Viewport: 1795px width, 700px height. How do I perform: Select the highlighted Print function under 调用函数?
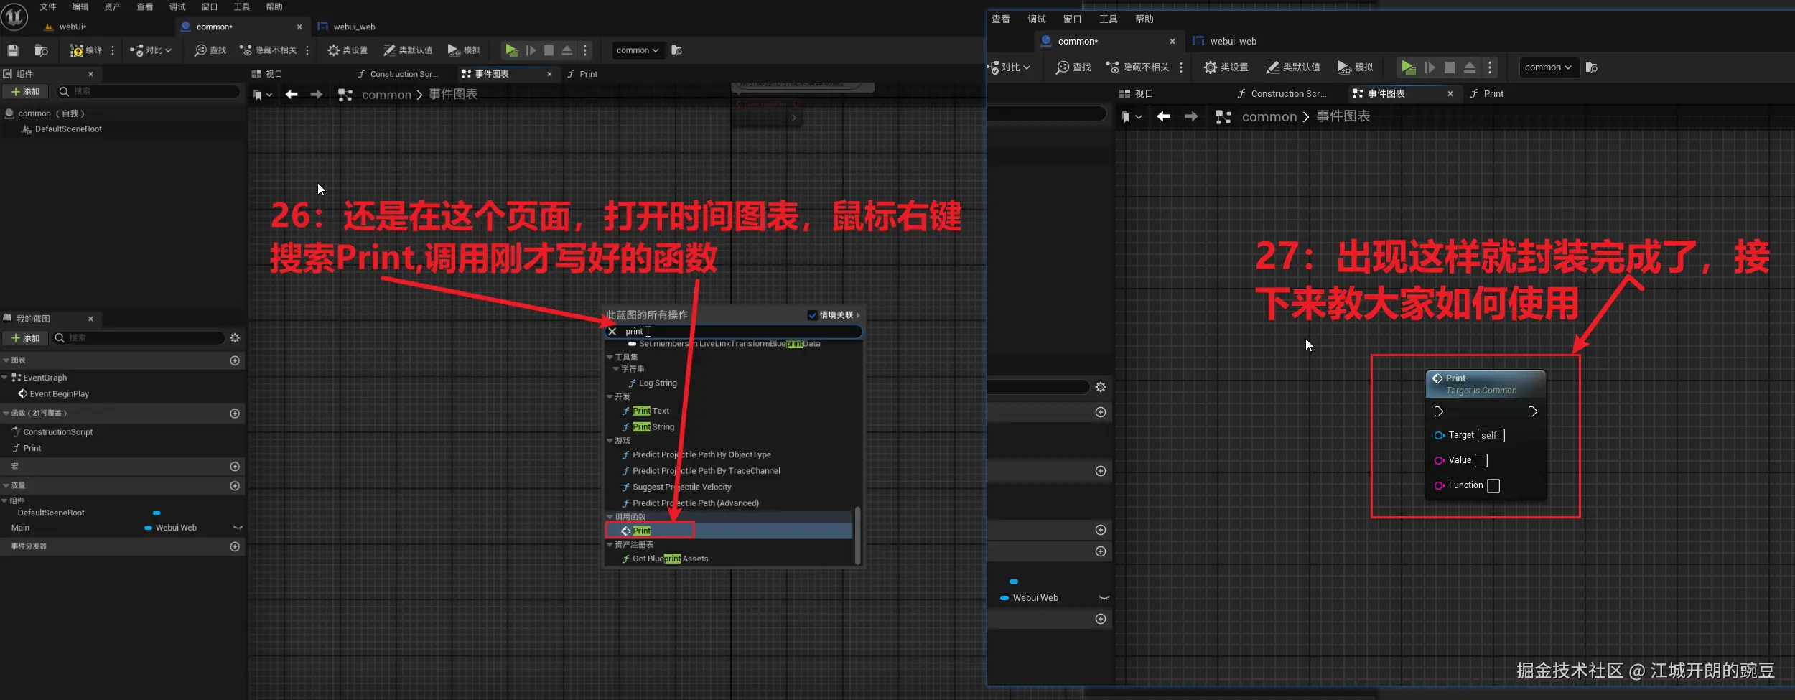click(729, 531)
